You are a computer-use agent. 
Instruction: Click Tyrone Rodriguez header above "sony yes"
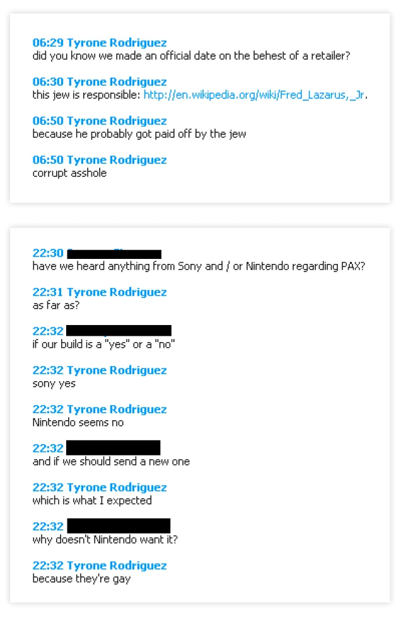[x=100, y=370]
